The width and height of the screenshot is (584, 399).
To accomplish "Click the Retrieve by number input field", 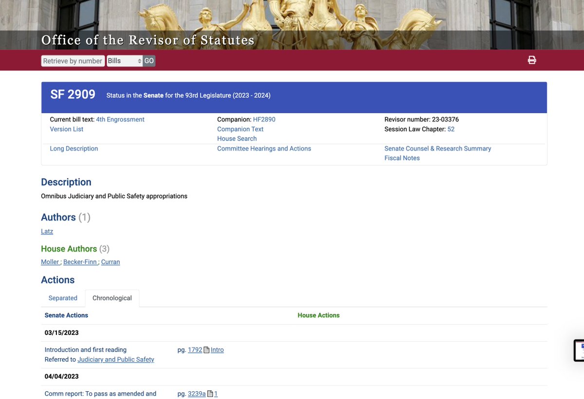I will point(73,61).
